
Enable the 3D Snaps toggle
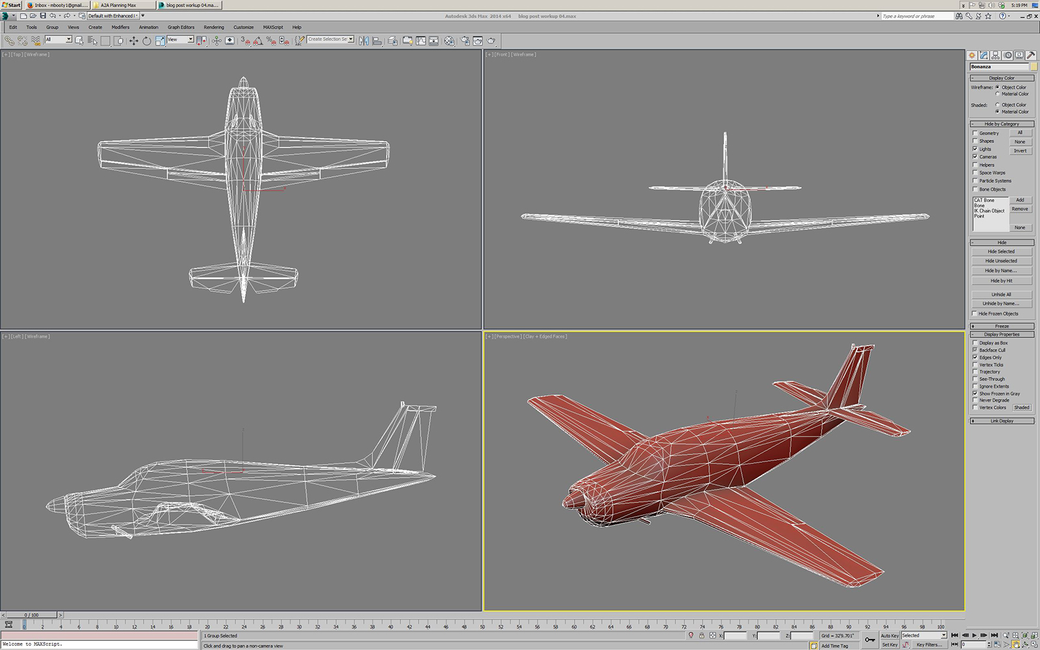coord(245,42)
